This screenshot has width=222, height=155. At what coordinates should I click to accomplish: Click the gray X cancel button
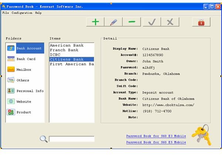click(x=170, y=22)
